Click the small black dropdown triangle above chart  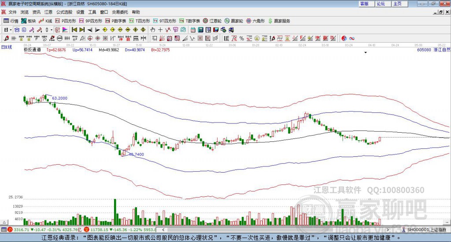coord(366,52)
